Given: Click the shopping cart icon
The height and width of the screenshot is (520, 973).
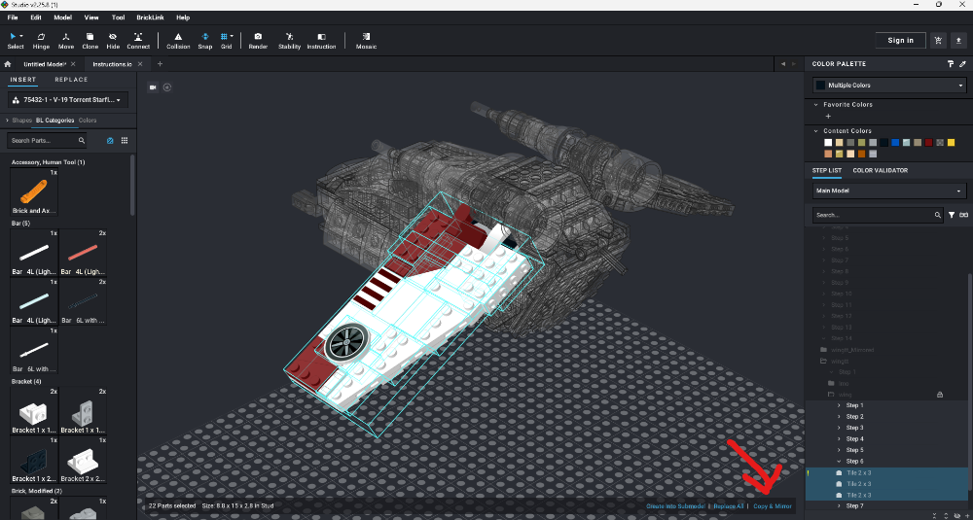Looking at the screenshot, I should coord(938,40).
